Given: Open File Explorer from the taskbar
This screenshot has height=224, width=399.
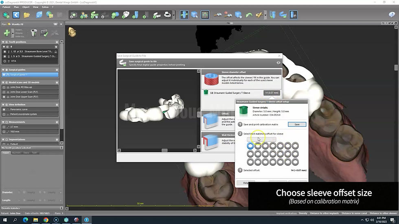Looking at the screenshot, I should [x=36, y=220].
